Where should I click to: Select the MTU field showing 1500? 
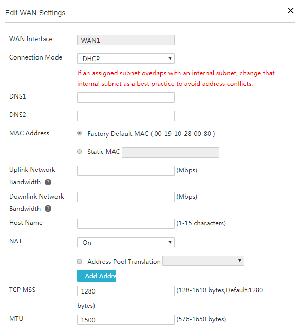[126, 320]
